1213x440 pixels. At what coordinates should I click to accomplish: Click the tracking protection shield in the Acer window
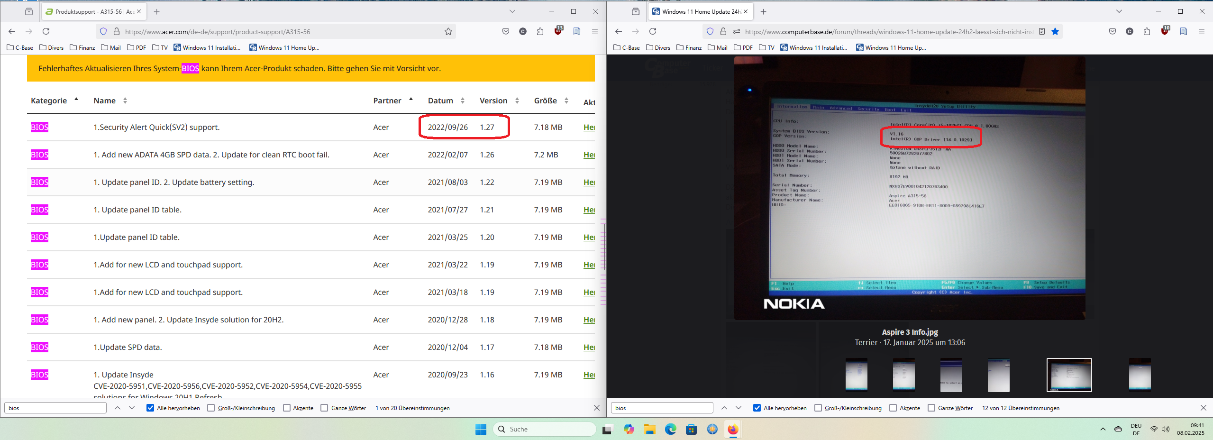click(103, 32)
